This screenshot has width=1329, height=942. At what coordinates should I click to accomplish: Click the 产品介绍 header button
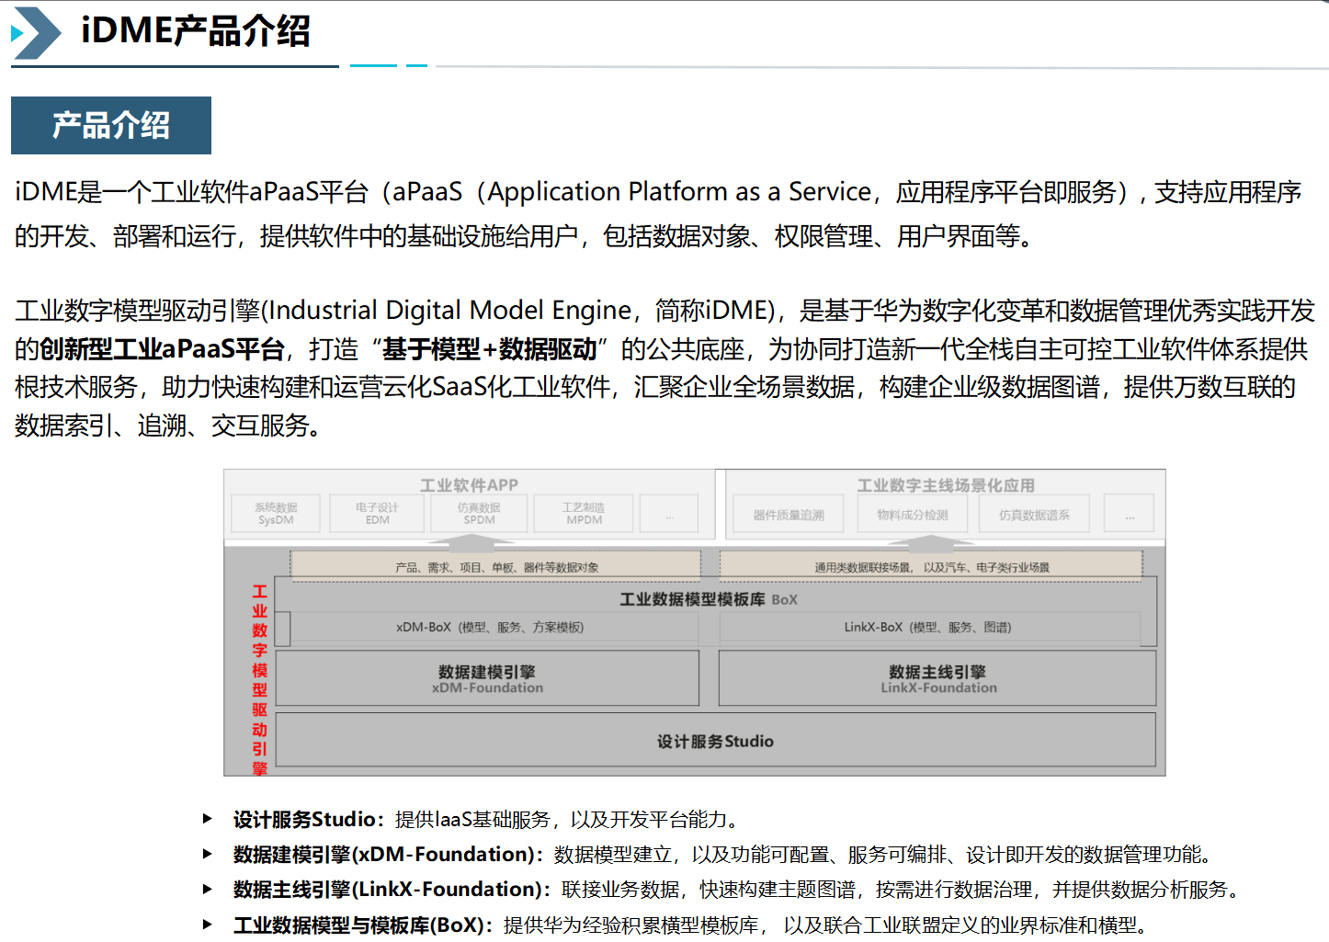(110, 126)
